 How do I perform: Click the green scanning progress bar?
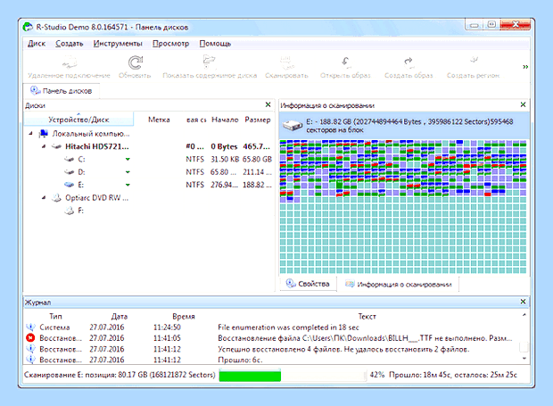[x=250, y=375]
